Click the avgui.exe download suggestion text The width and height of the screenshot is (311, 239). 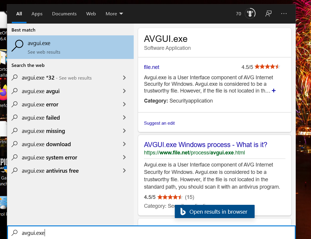click(x=46, y=144)
